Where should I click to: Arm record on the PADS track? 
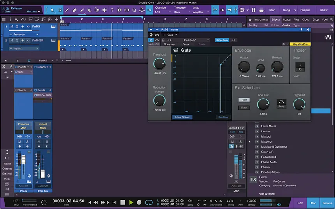(x=23, y=26)
